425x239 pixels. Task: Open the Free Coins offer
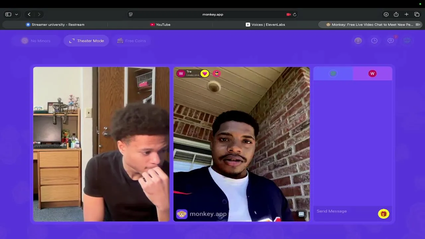tap(131, 40)
